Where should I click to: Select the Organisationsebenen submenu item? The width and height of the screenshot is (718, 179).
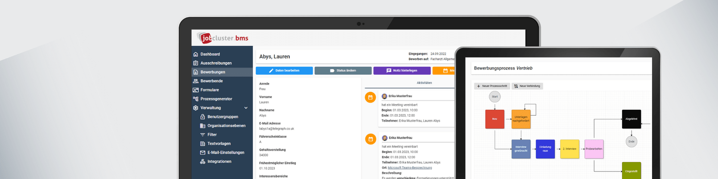227,126
